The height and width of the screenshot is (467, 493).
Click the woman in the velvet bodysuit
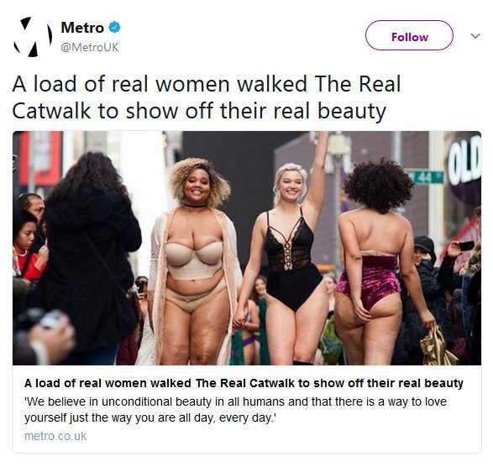(x=377, y=261)
